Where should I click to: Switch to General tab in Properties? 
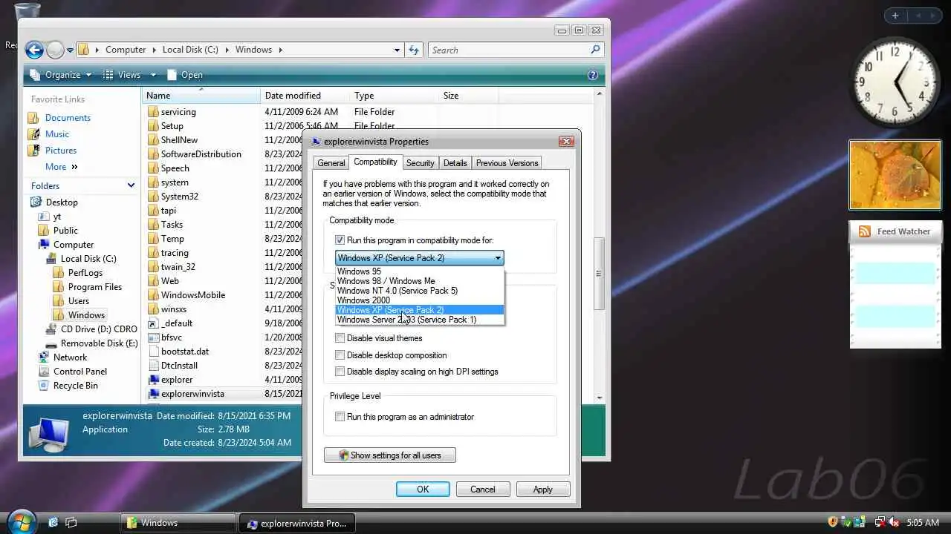click(331, 163)
